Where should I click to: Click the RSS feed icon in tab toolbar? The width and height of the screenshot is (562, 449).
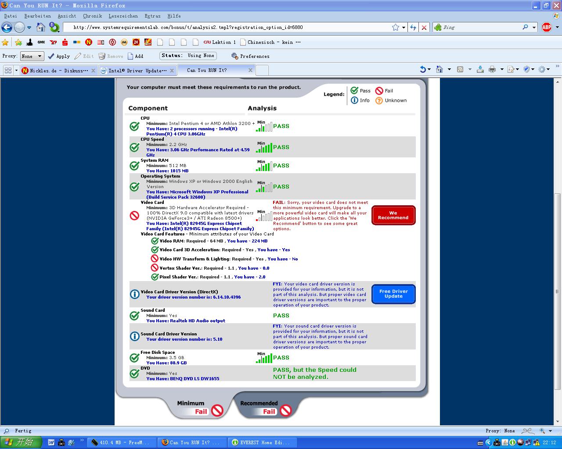coord(460,69)
